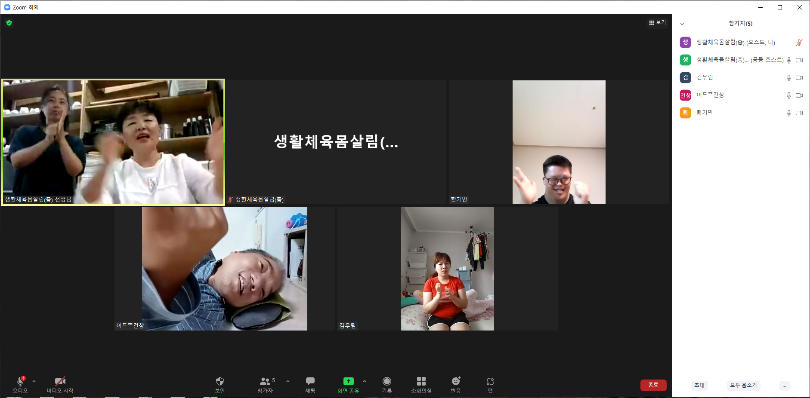Select host participant row 생활체육몸살림(춤) (호스트, 나)
Image resolution: width=810 pixels, height=398 pixels.
click(x=741, y=42)
